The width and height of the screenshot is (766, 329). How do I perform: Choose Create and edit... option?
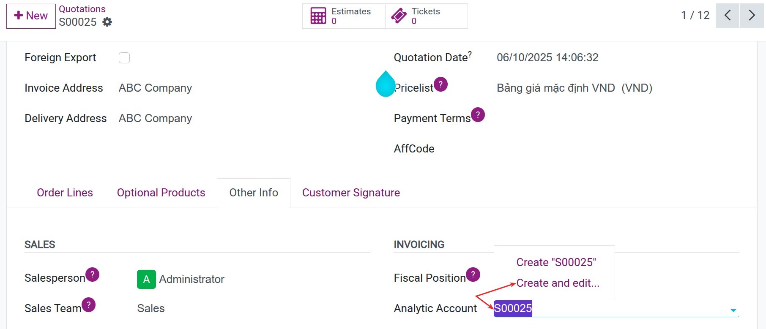click(558, 283)
